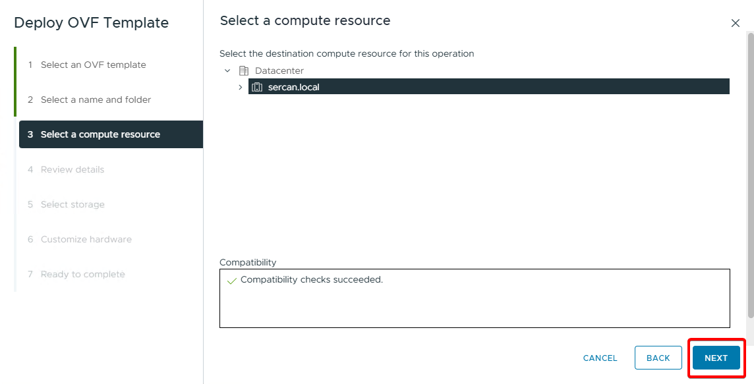The image size is (754, 384).
Task: Expand the sercan.local cluster node
Action: tap(240, 87)
